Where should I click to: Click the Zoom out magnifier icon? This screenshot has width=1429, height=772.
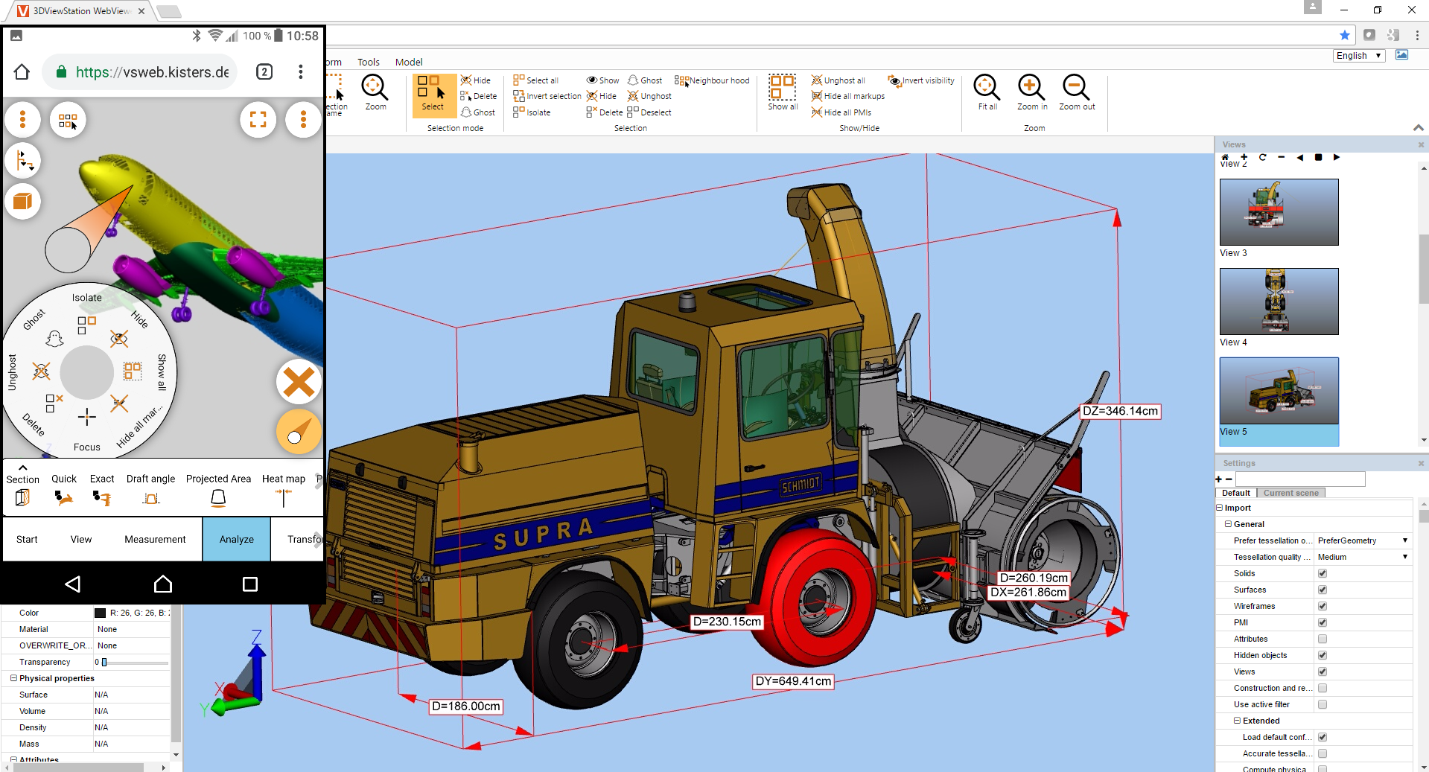pyautogui.click(x=1076, y=88)
